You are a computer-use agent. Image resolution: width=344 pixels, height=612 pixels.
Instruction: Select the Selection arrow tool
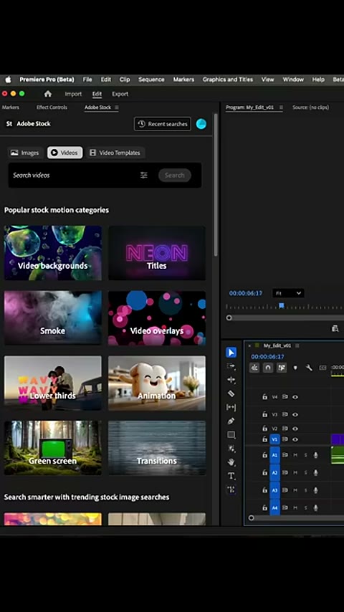(x=231, y=353)
